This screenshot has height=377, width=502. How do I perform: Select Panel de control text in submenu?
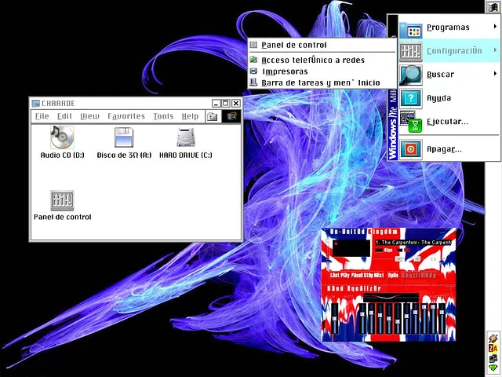294,45
